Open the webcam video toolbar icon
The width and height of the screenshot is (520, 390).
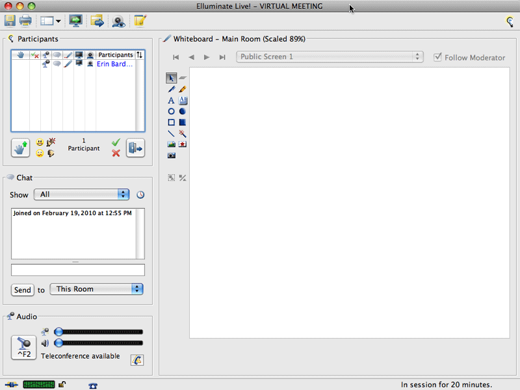point(118,21)
